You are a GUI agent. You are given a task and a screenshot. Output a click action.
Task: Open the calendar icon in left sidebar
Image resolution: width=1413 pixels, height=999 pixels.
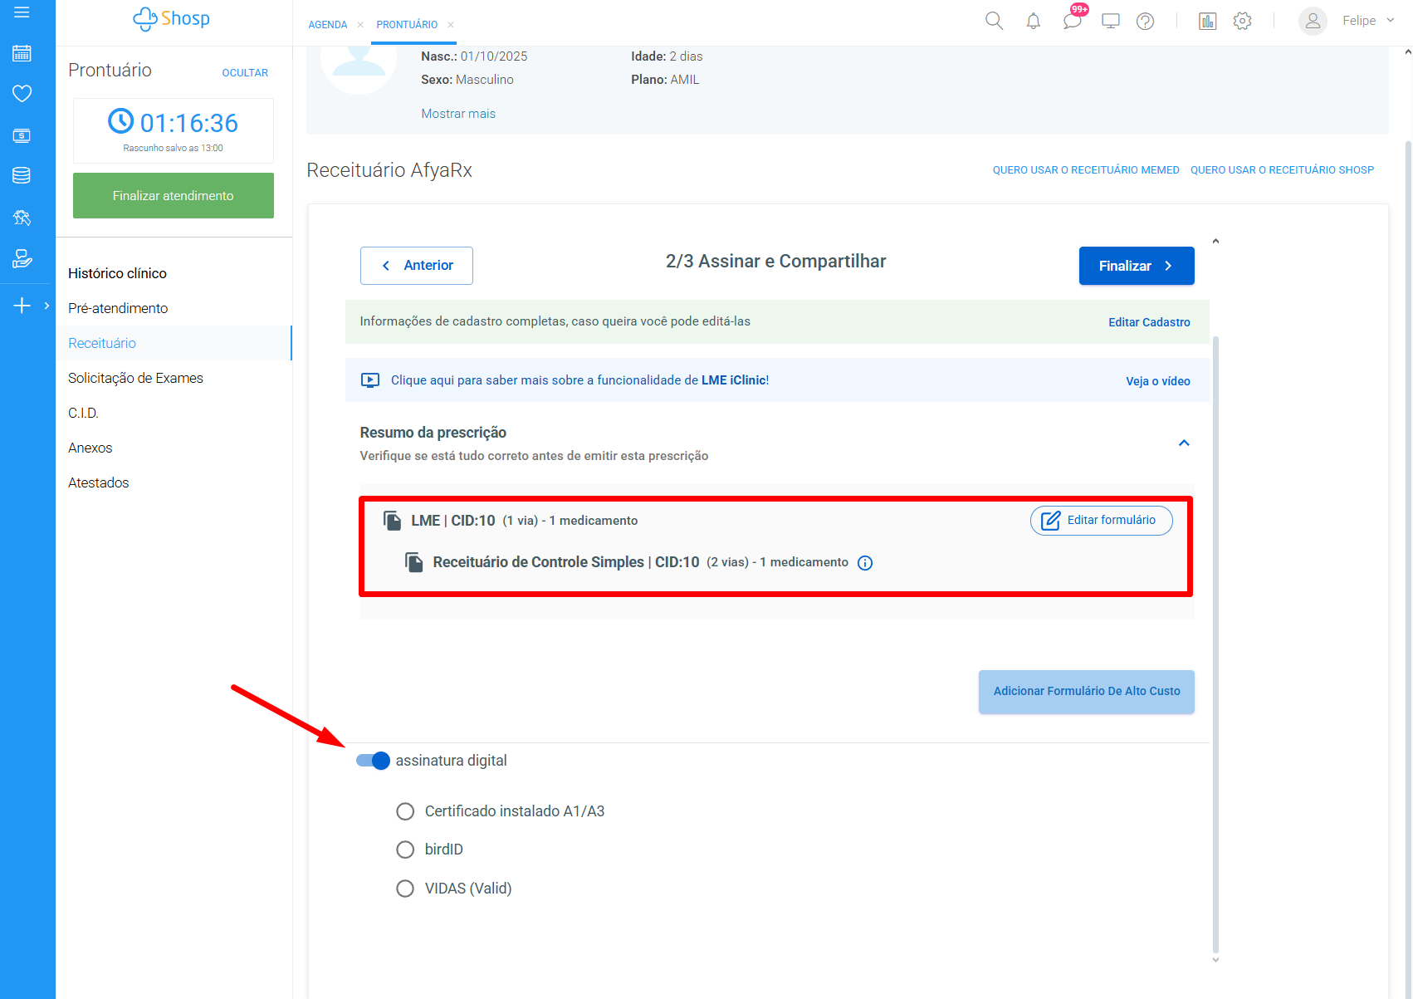click(22, 53)
